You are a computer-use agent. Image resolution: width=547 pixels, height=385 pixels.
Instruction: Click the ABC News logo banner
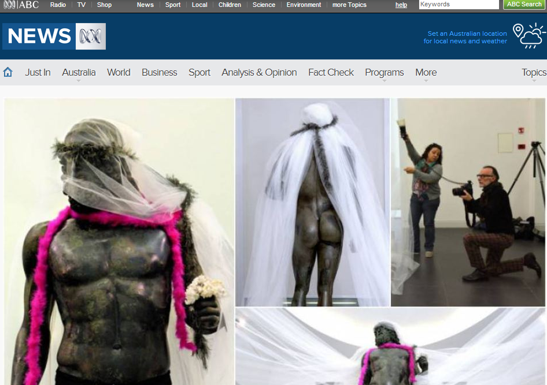pos(54,36)
